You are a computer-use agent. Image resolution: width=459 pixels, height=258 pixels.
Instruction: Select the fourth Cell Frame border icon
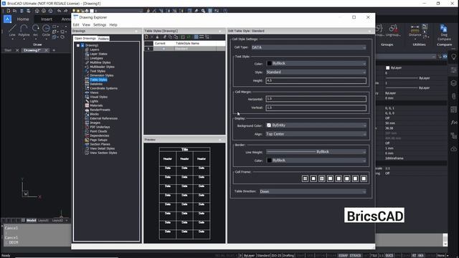330,178
